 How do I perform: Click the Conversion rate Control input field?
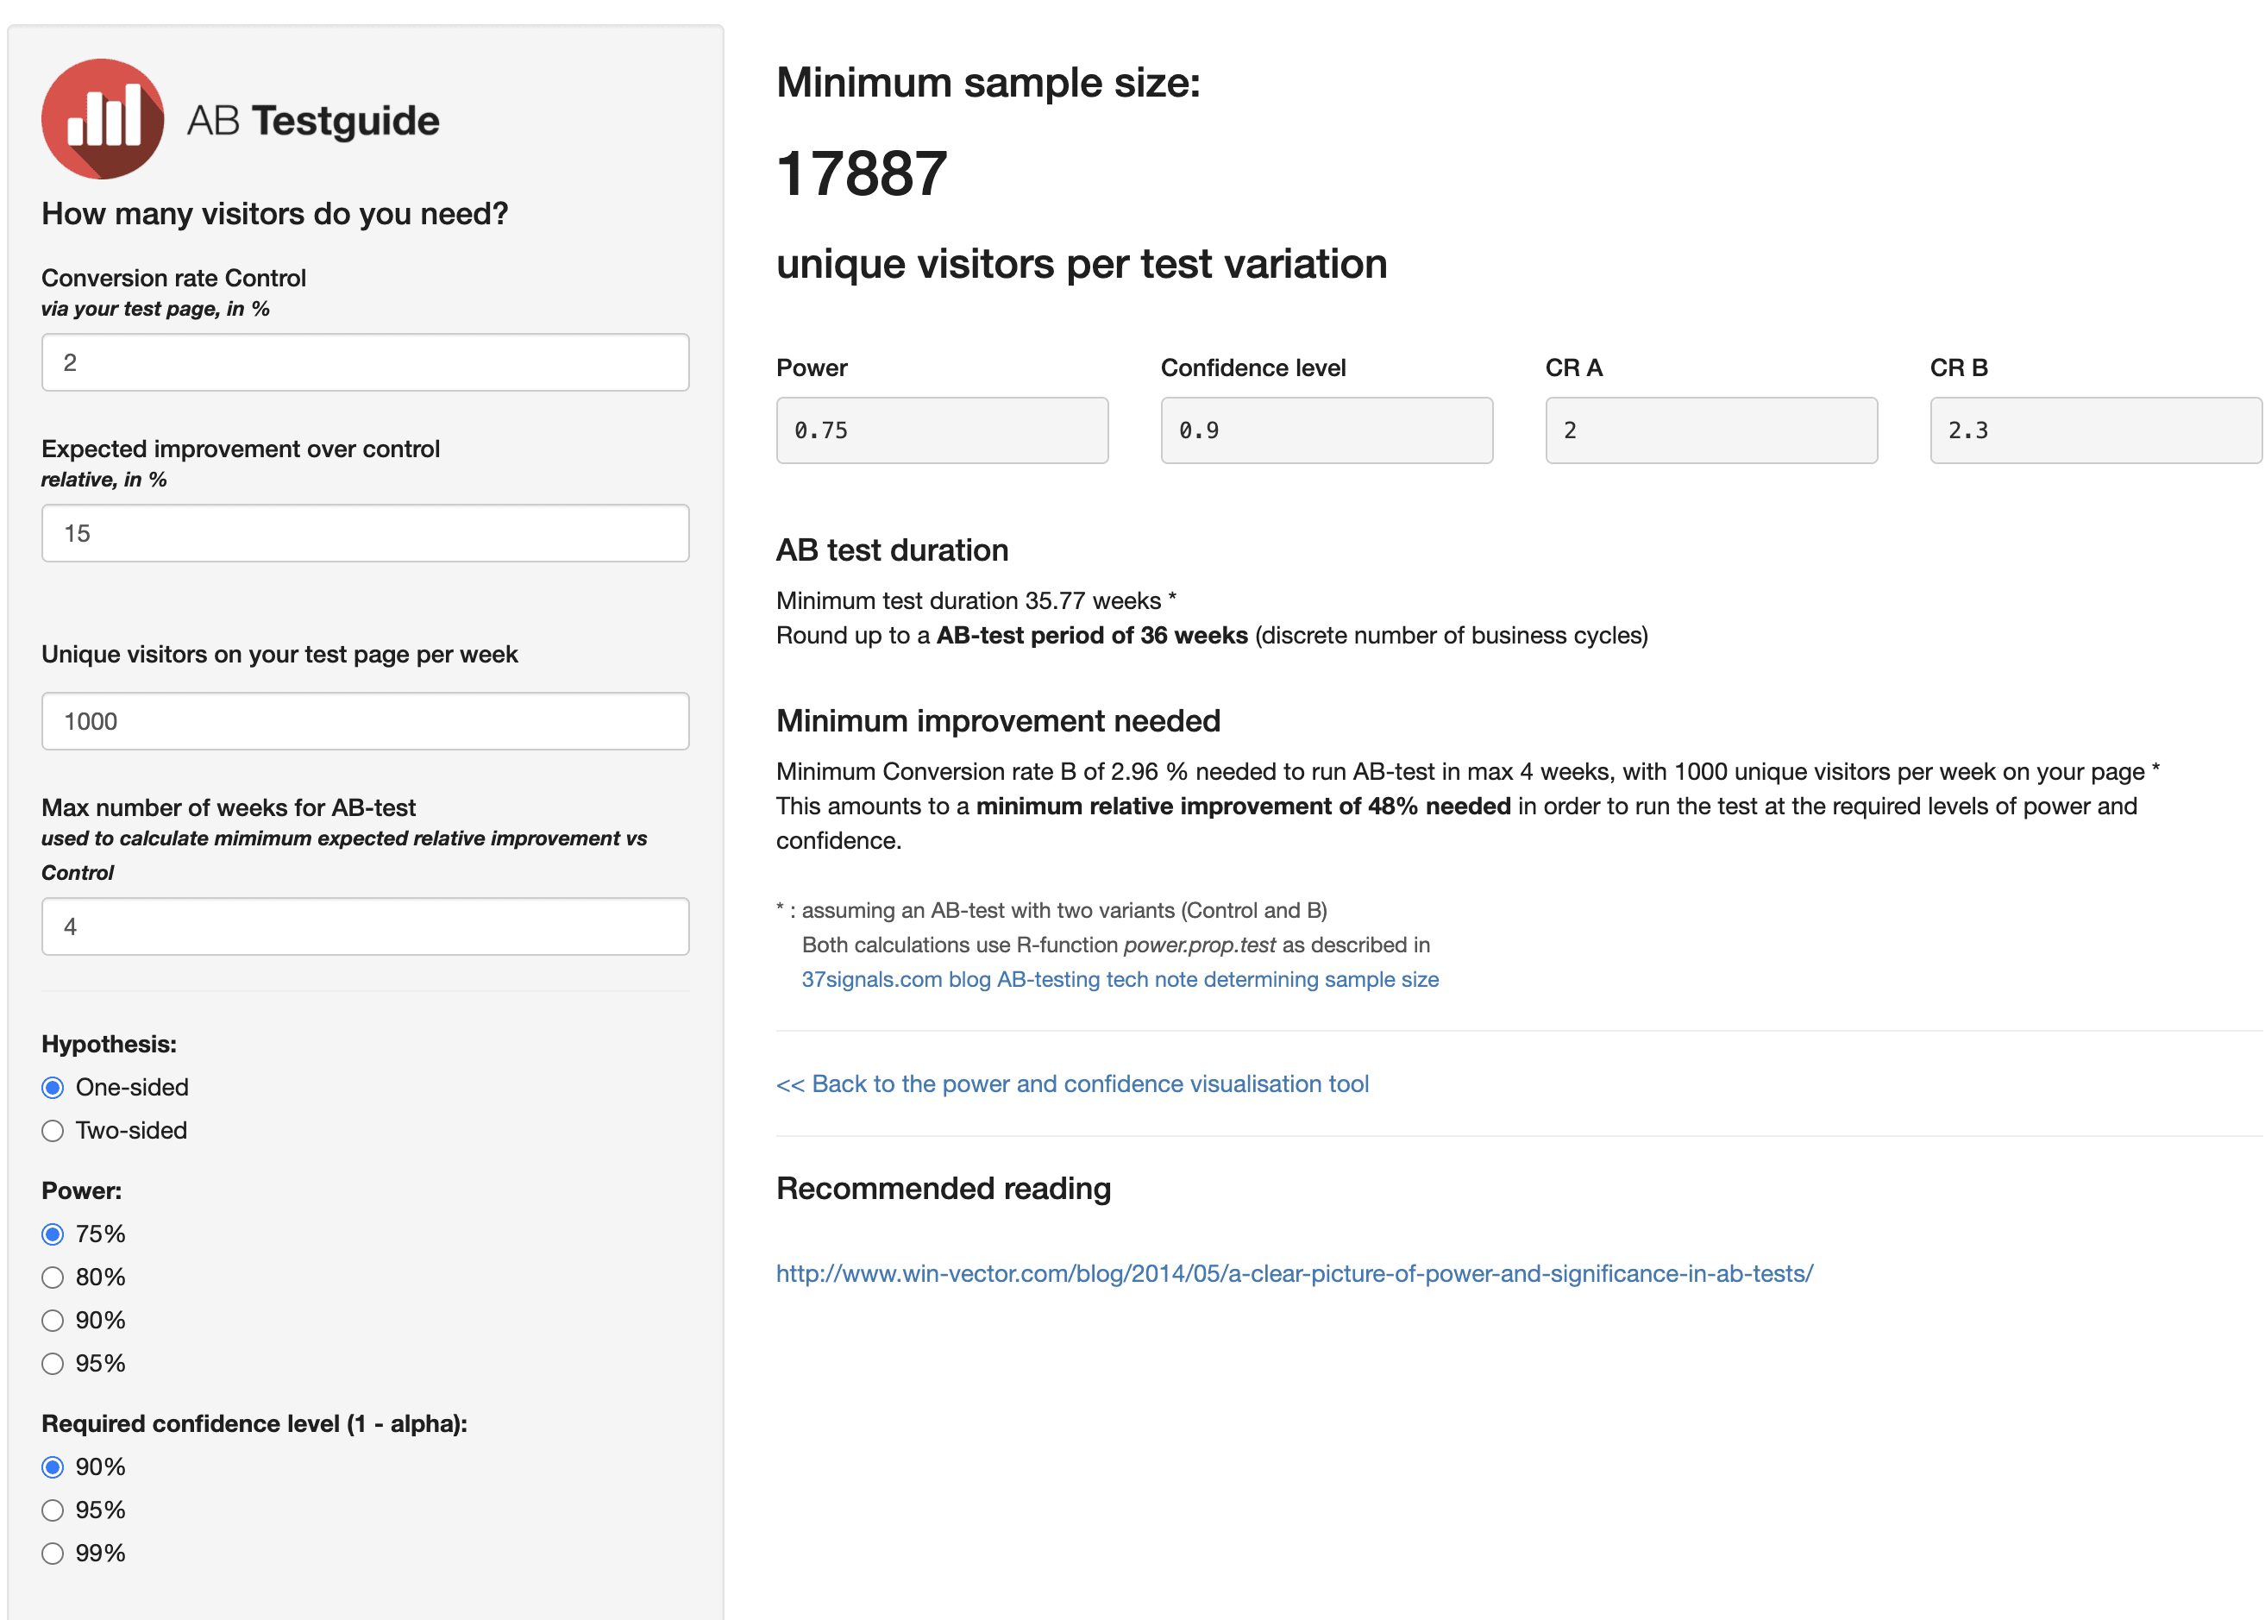click(x=365, y=362)
